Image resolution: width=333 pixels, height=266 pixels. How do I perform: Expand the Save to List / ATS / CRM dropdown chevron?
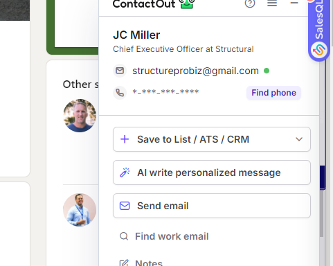[299, 139]
